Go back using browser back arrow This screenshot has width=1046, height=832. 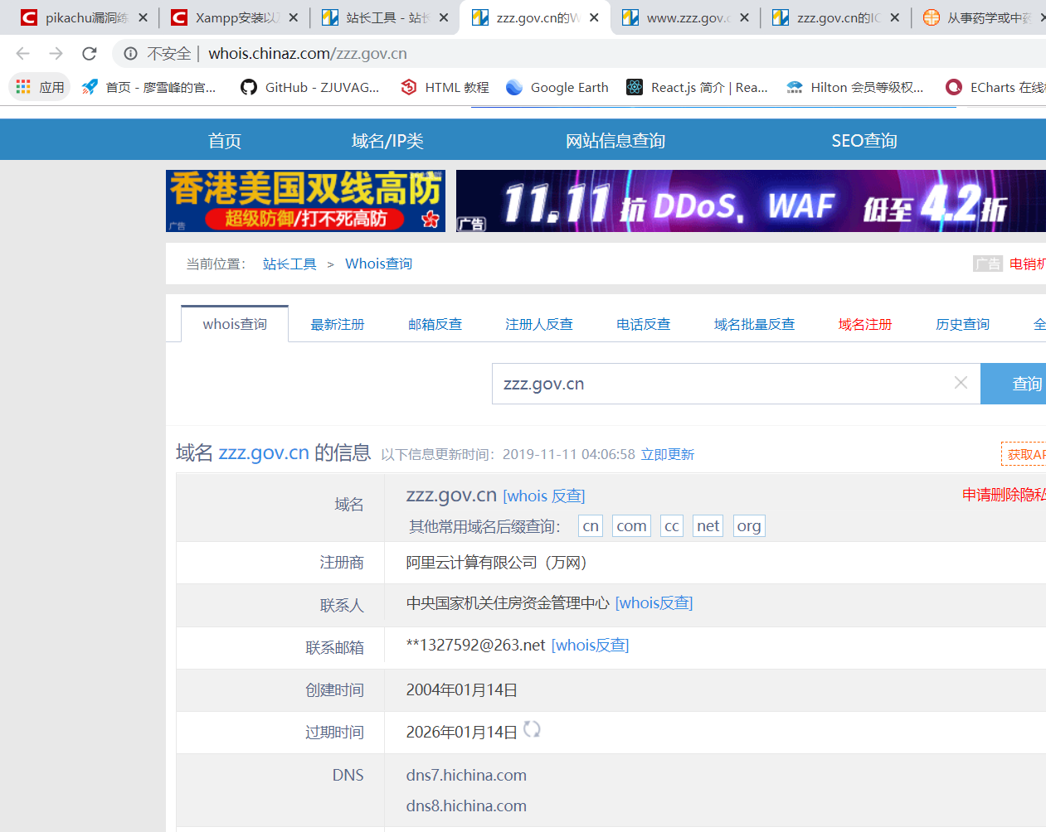[22, 54]
